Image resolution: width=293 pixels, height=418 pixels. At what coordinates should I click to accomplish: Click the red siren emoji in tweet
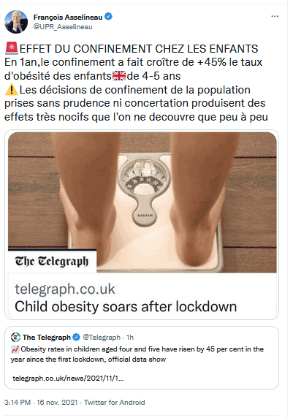(12, 48)
